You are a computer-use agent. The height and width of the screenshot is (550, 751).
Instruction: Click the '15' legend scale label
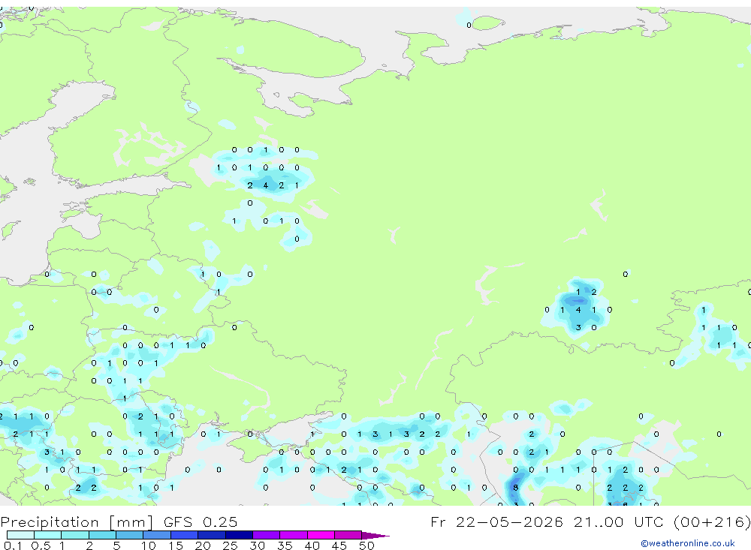(x=175, y=545)
